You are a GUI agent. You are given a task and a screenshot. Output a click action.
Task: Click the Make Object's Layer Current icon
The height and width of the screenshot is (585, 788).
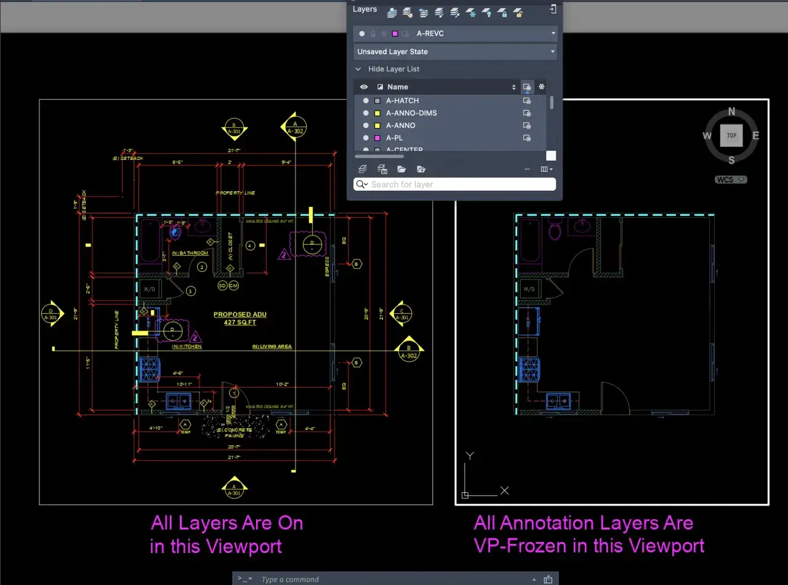392,12
